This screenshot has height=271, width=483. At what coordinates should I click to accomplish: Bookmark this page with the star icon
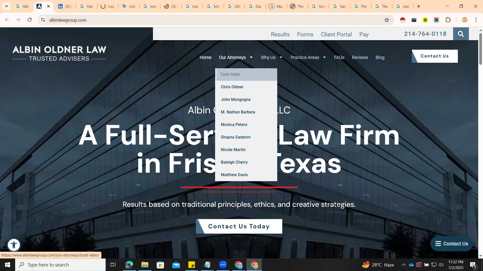point(387,20)
